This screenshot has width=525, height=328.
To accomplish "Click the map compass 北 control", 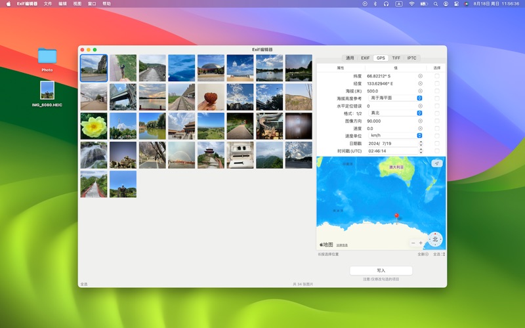I will click(x=434, y=239).
